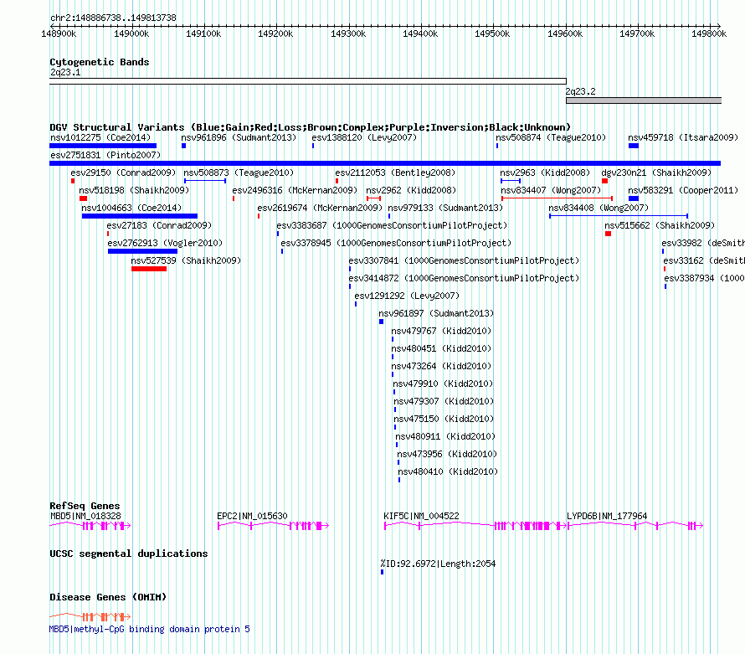Click the nsv515662 (Shaikh2009) red block
The image size is (745, 654).
click(609, 234)
